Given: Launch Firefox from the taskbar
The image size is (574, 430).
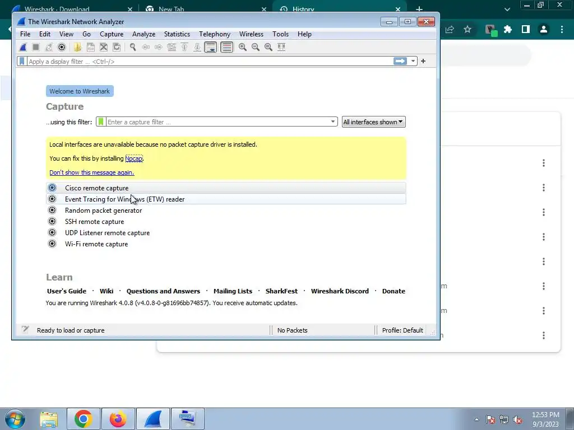Looking at the screenshot, I should (x=118, y=419).
